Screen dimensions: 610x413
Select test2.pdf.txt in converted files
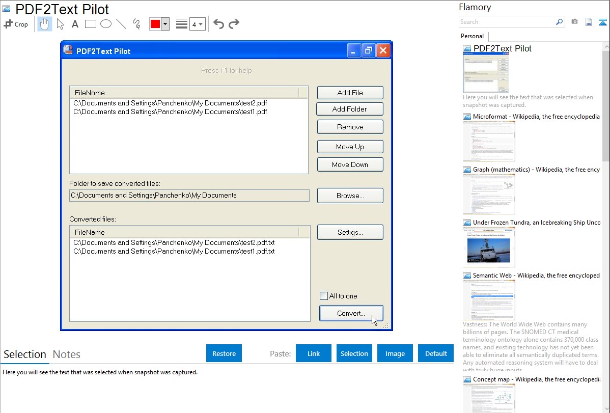(174, 242)
